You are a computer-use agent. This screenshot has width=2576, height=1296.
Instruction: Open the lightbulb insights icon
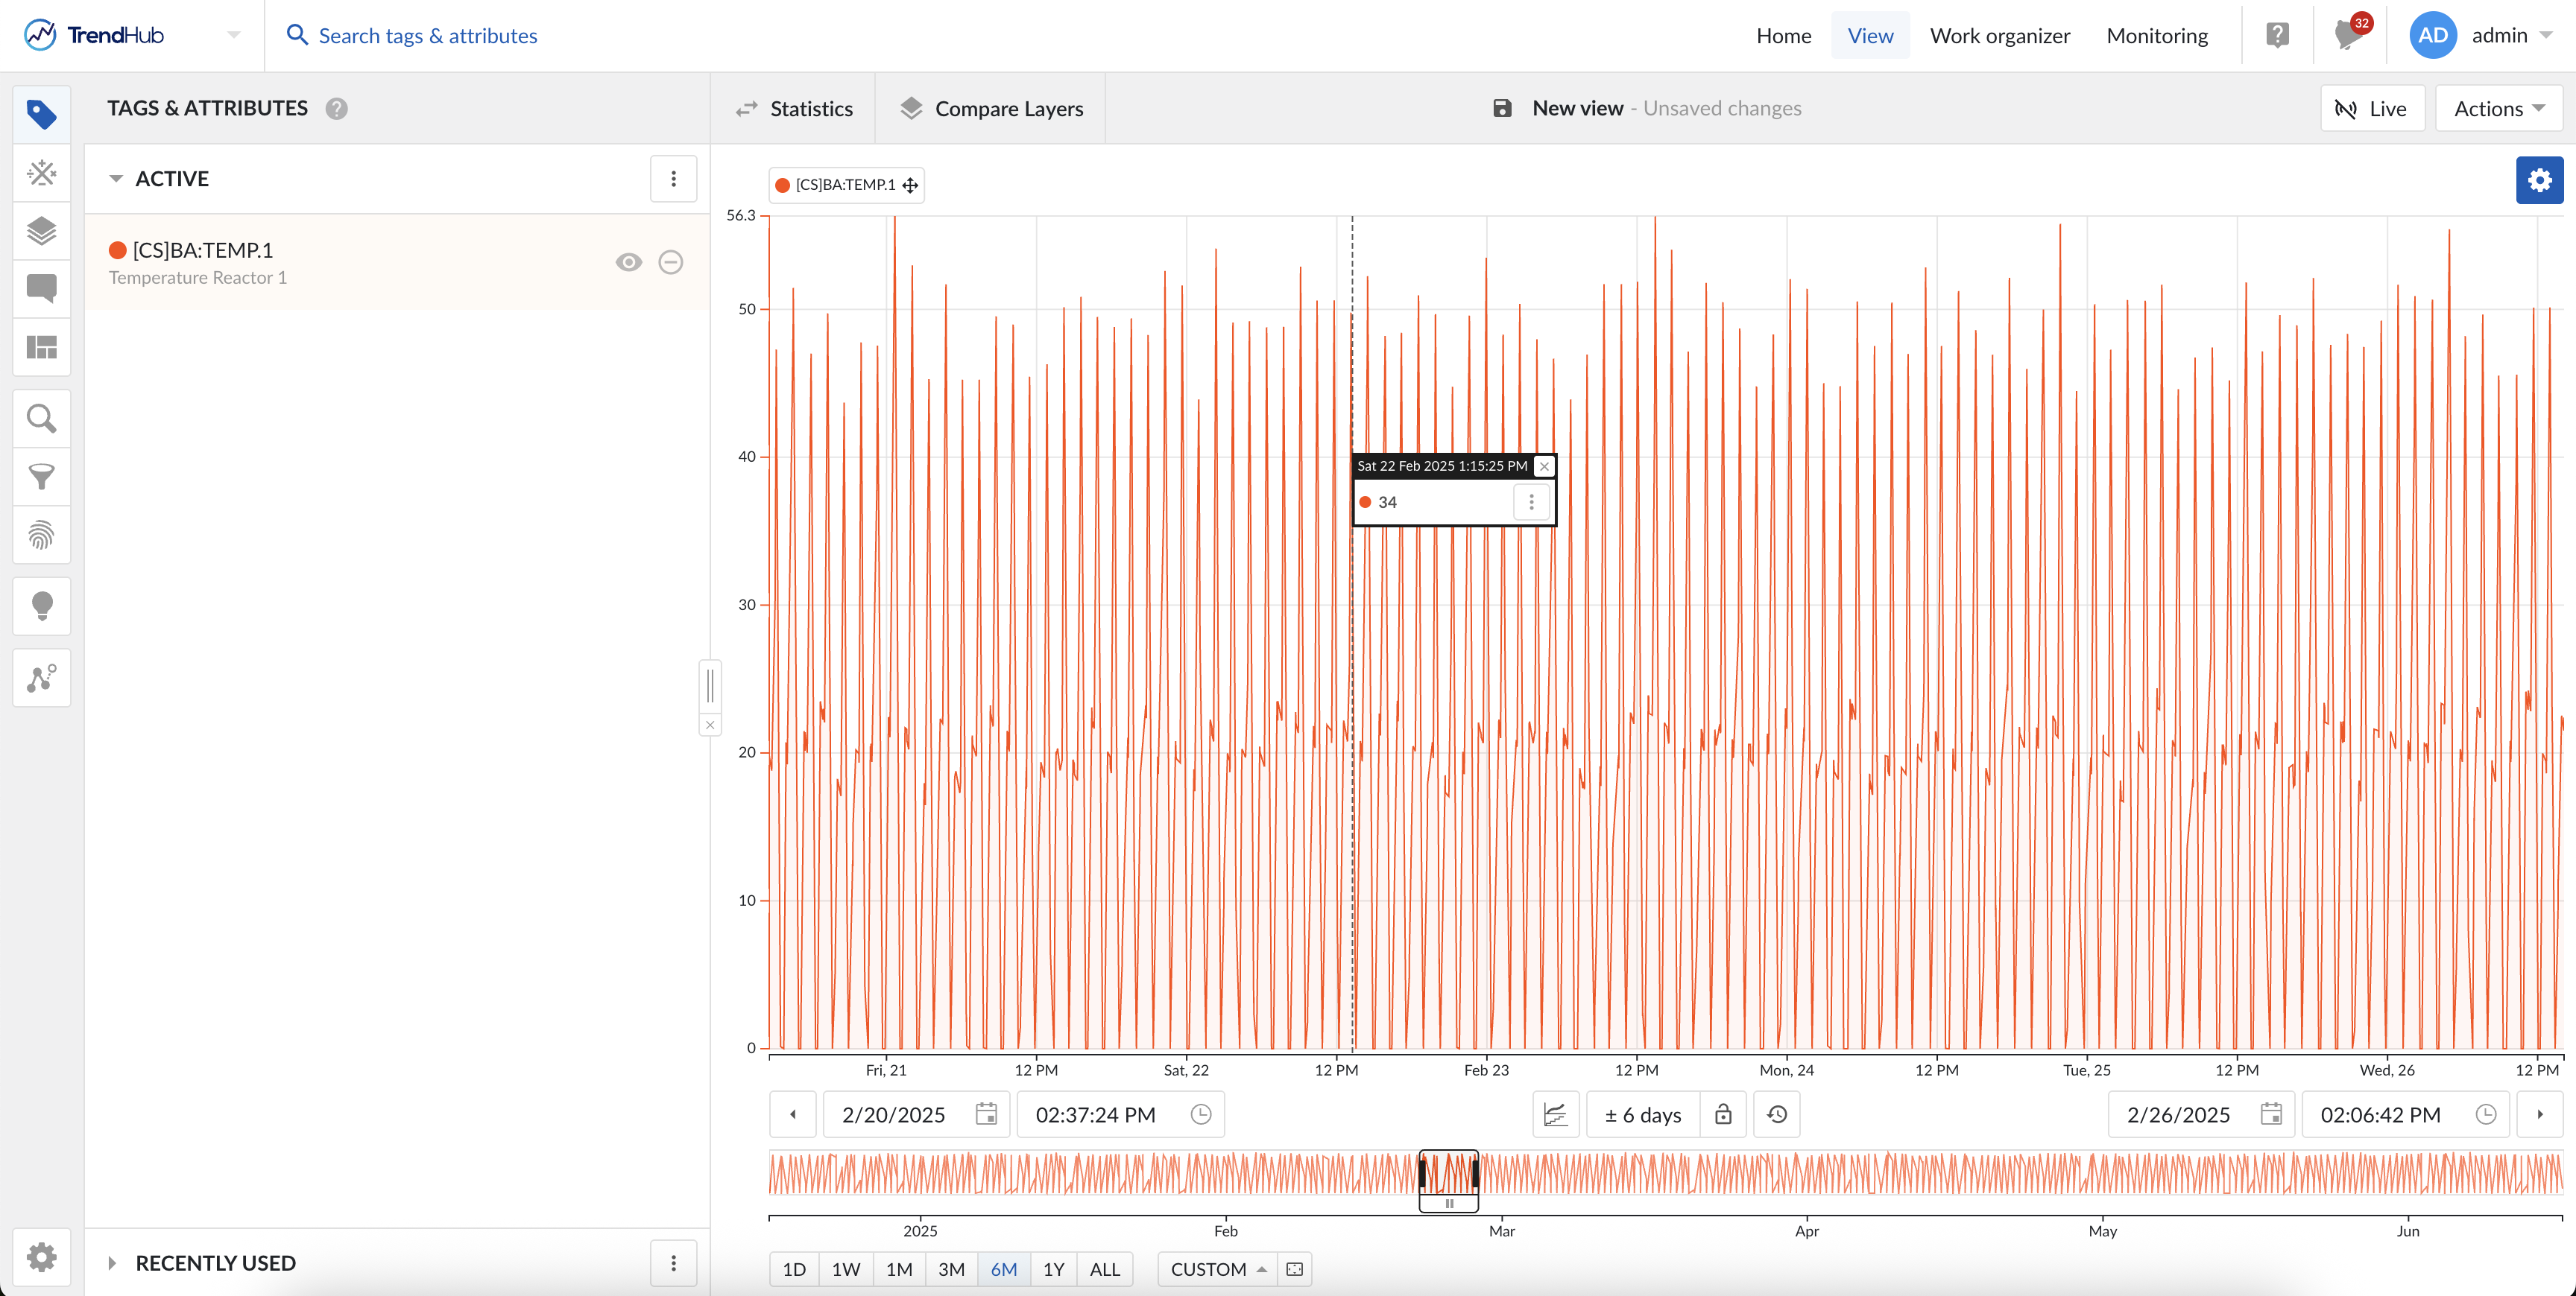[41, 606]
